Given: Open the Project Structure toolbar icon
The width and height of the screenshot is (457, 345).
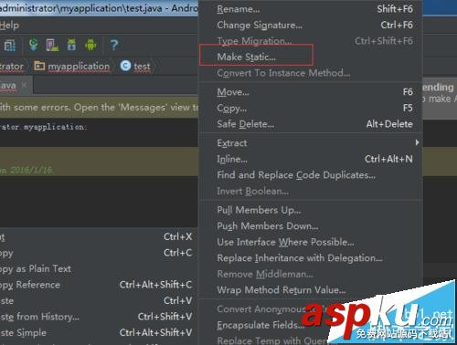Looking at the screenshot, I should click(x=10, y=45).
